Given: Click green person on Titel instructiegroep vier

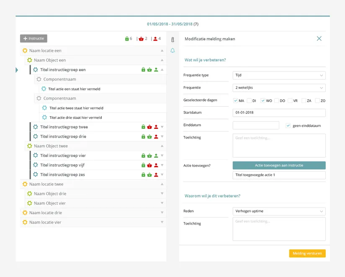Looking at the screenshot, I should [156, 156].
